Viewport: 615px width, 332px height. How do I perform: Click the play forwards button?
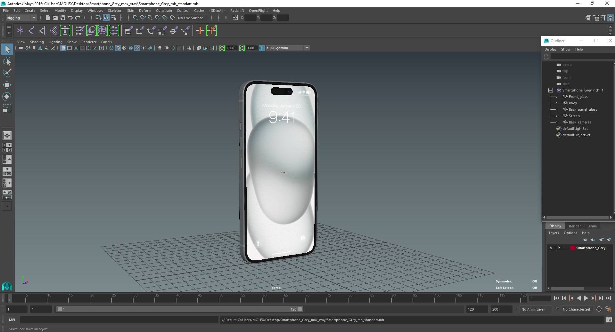[586, 298]
